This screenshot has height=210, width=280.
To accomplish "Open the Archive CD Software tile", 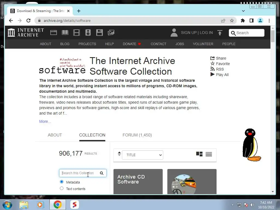I will point(138,182).
